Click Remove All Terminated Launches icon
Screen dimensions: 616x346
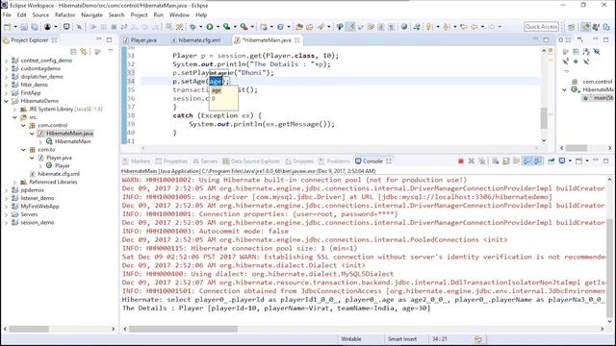tap(481, 161)
